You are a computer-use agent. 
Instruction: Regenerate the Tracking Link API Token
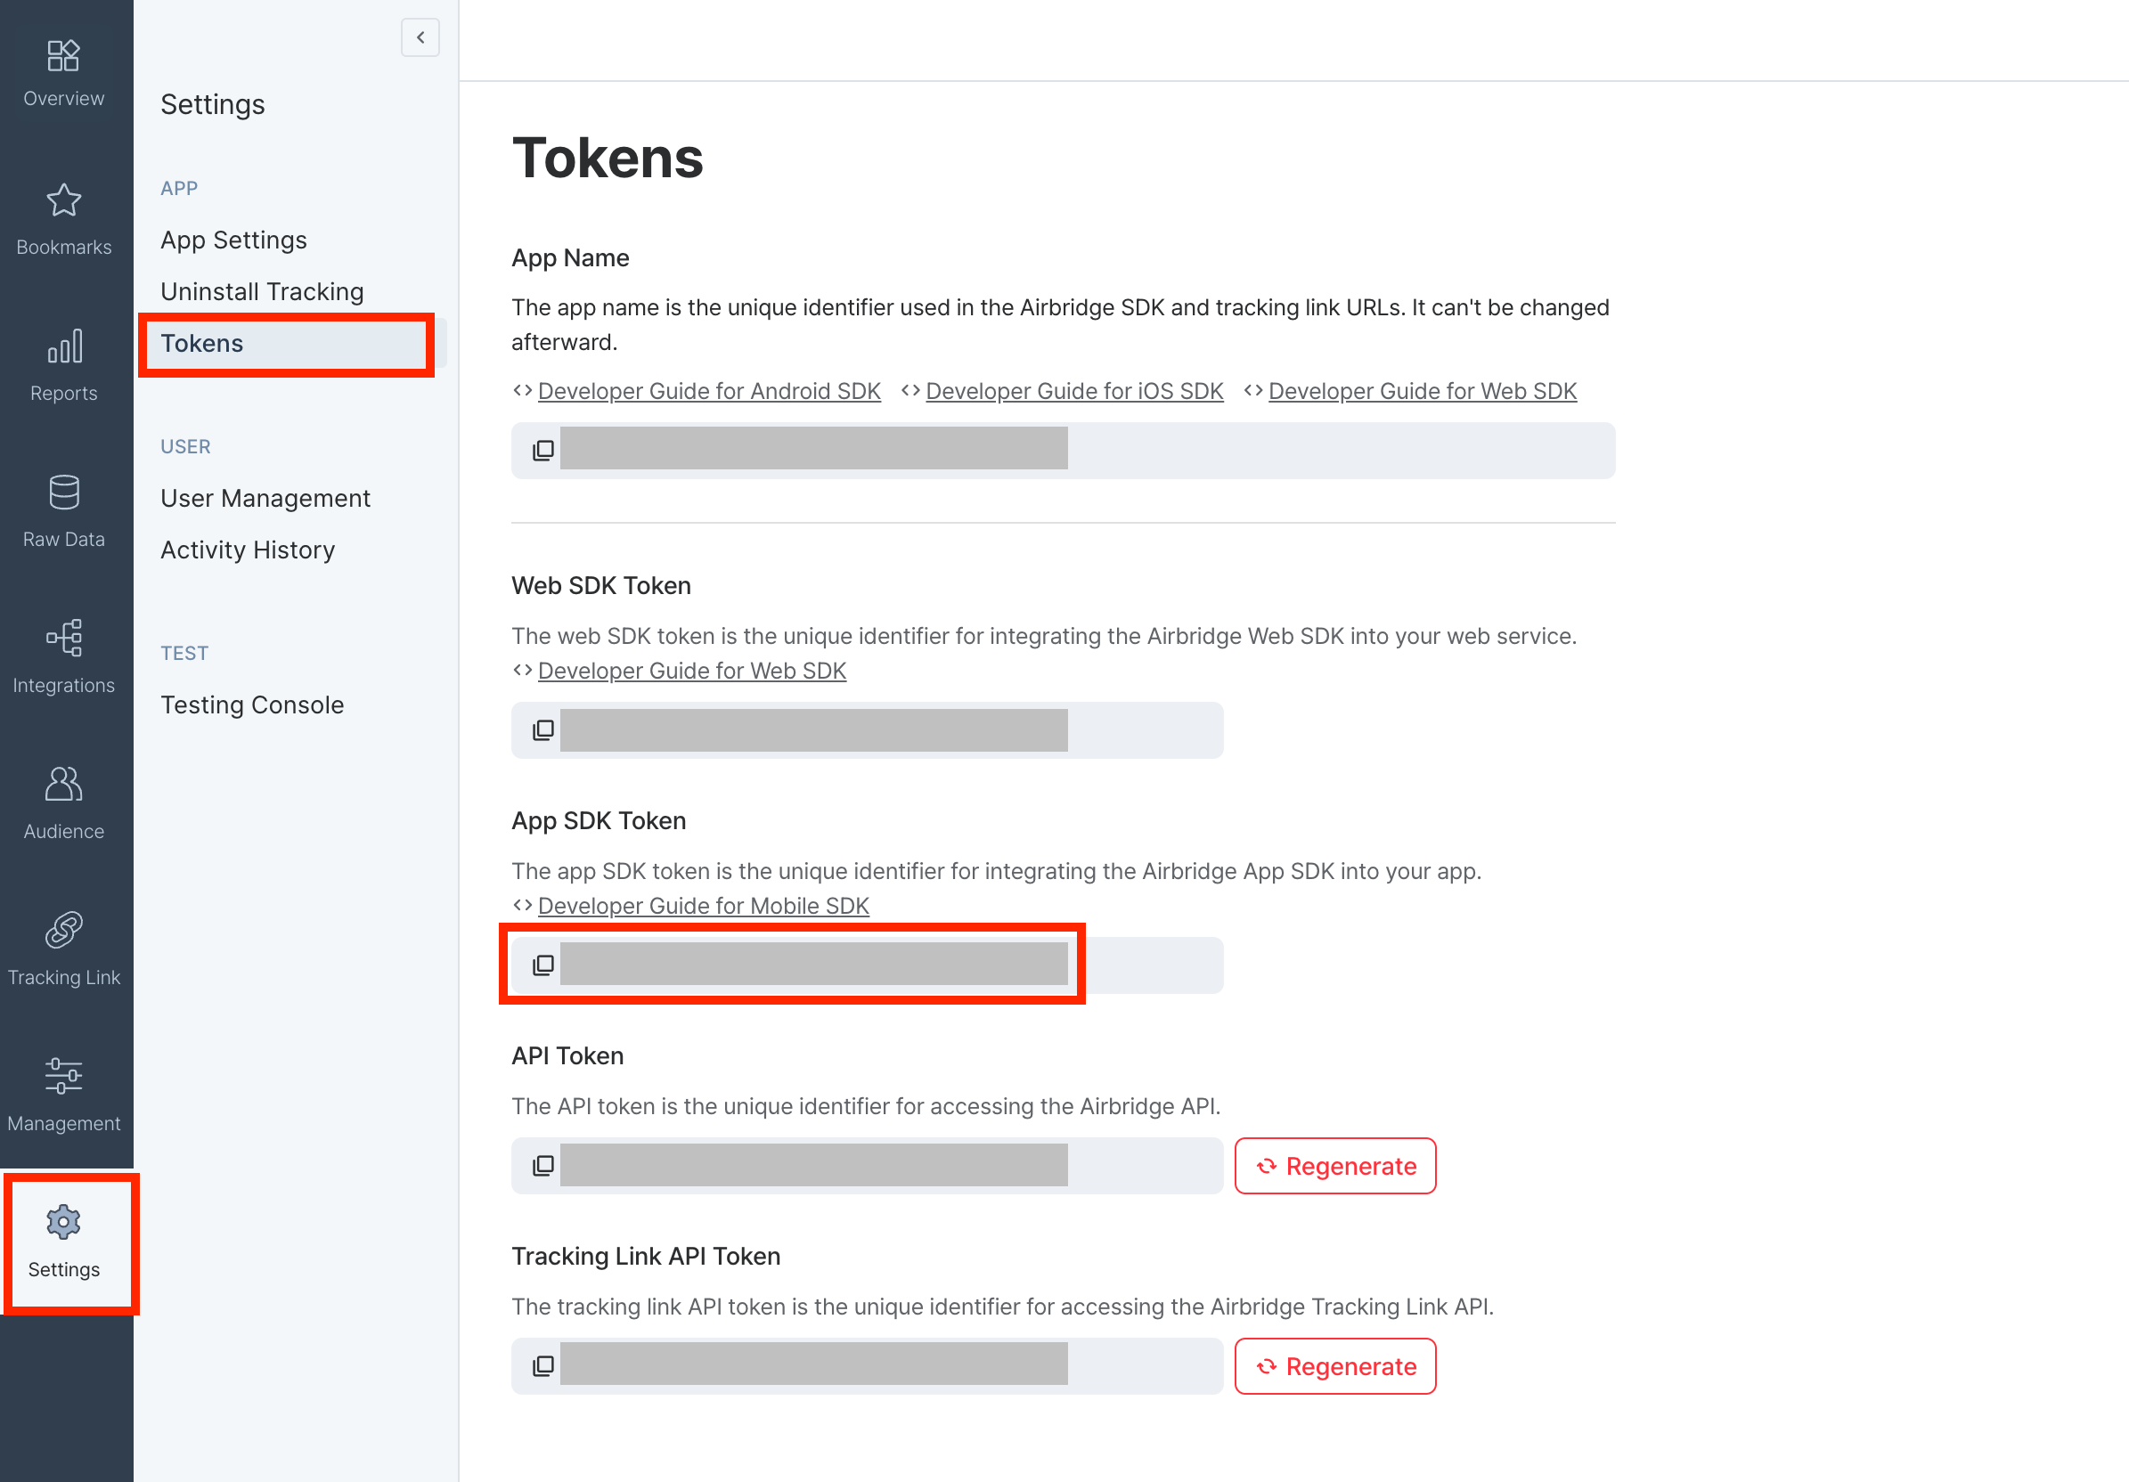point(1334,1366)
